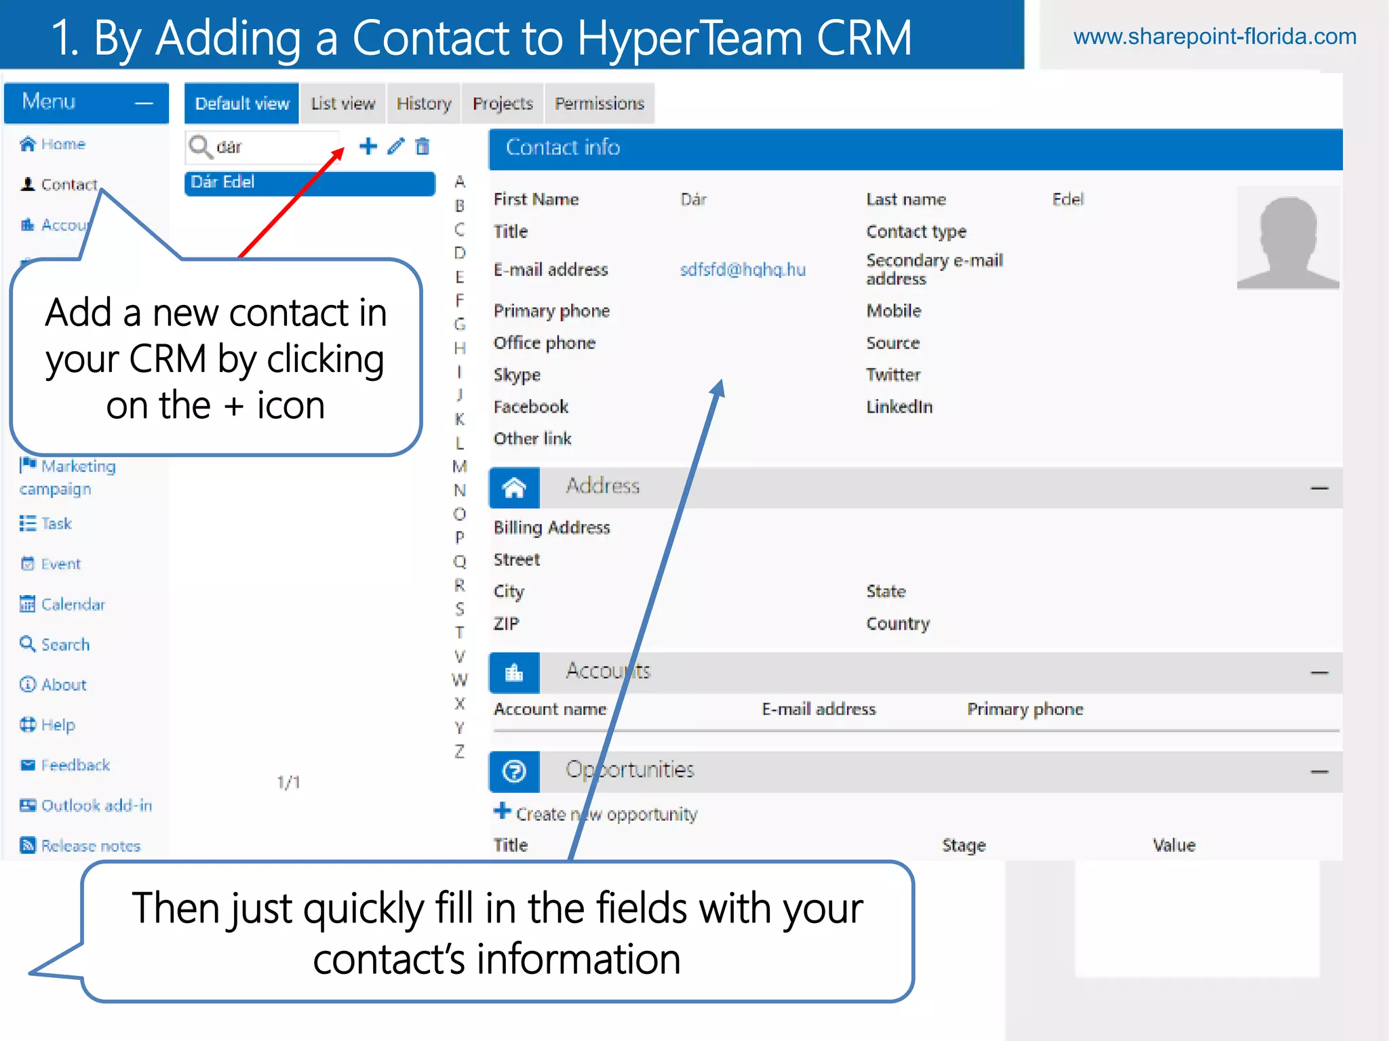Switch to List view tab

pyautogui.click(x=343, y=103)
